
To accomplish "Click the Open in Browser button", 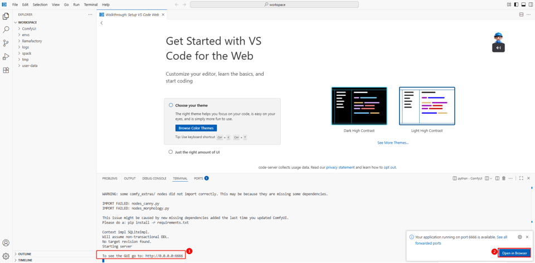I will 514,253.
